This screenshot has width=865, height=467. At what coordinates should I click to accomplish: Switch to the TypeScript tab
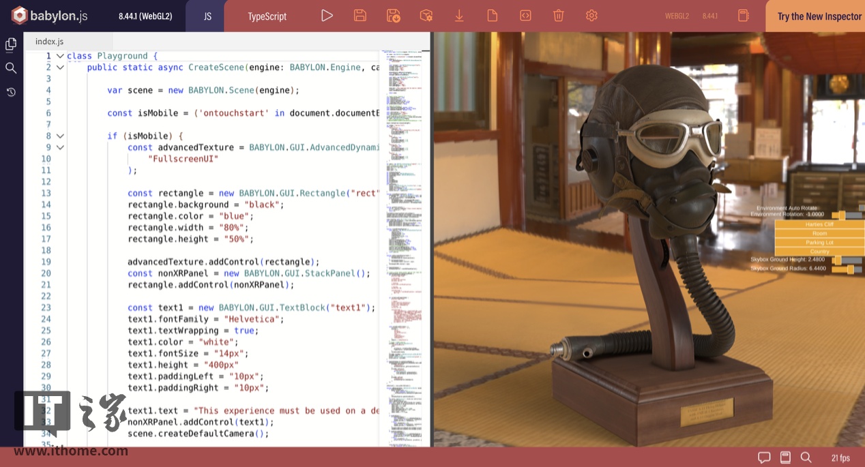point(267,16)
